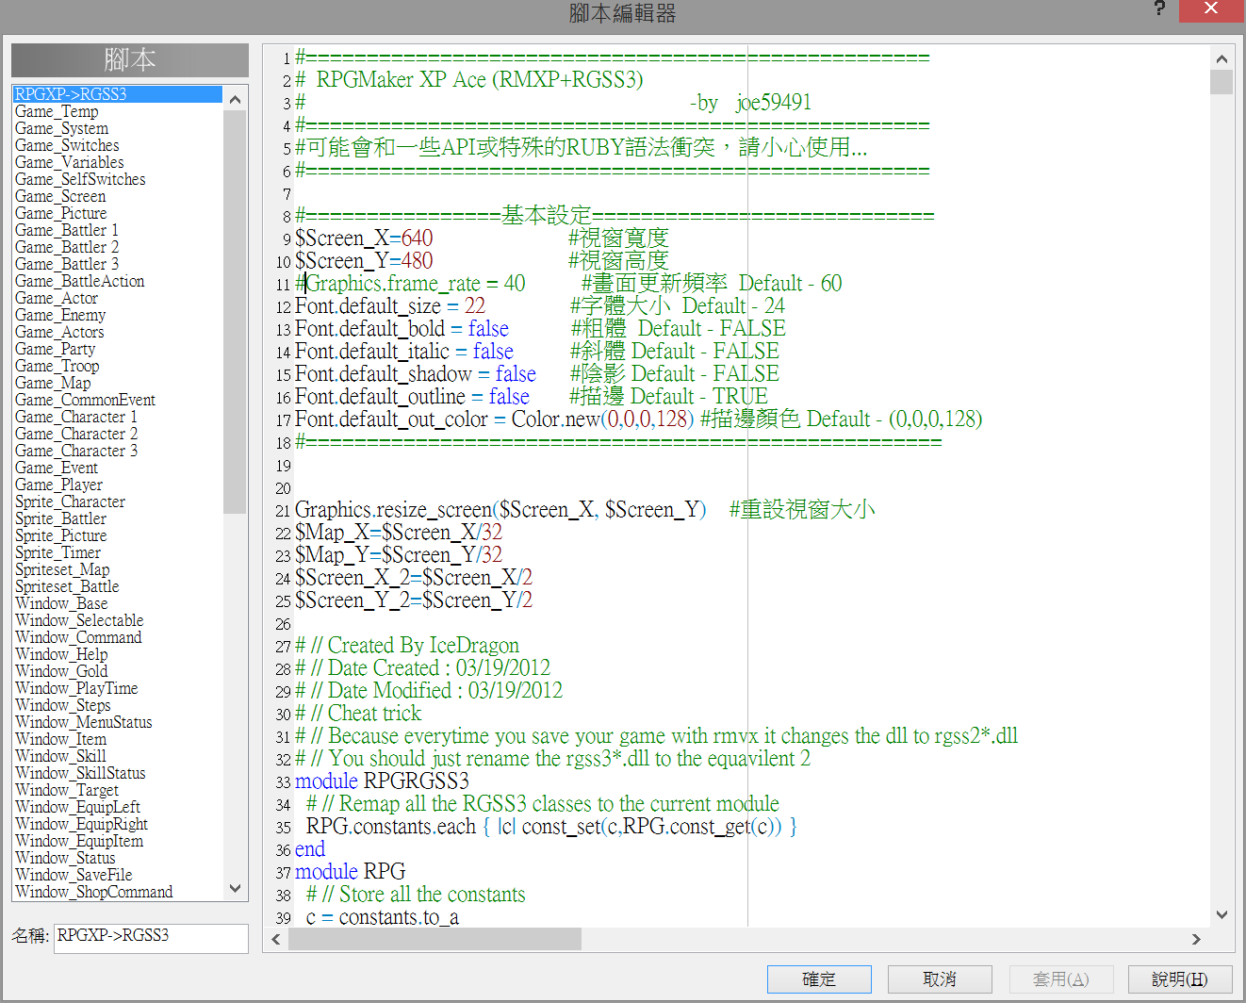This screenshot has height=1003, width=1246.
Task: Select the RPGXP->RGSS3 script entry
Action: coord(117,94)
